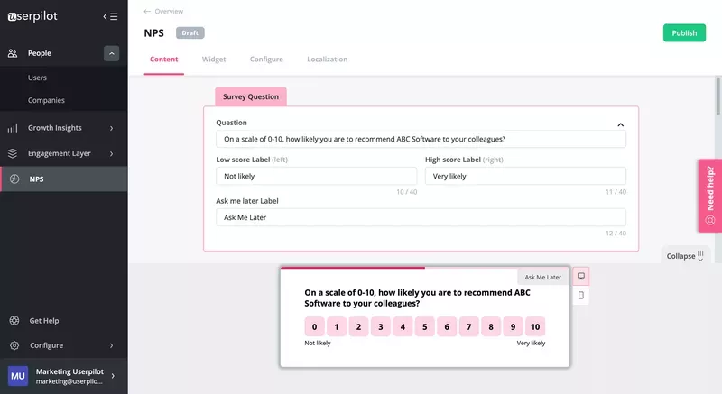
Task: Click the People icon in the sidebar
Action: tap(13, 53)
